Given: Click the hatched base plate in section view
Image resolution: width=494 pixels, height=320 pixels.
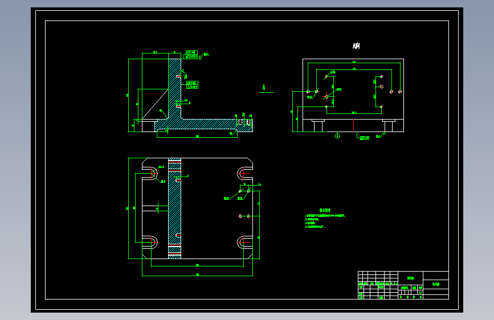Looking at the screenshot, I should pos(203,125).
